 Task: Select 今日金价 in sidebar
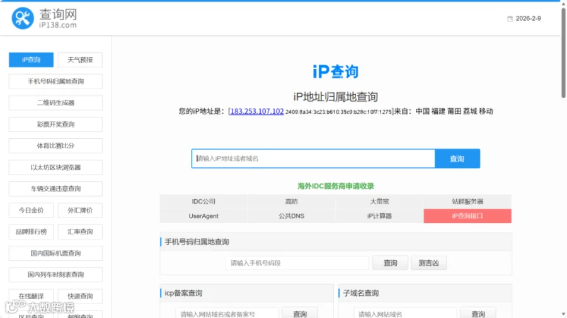(31, 210)
